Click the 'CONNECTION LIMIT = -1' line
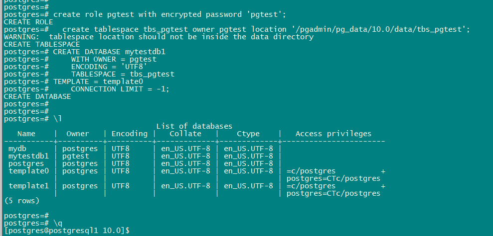Screen dimensions: 493x236 [120, 89]
